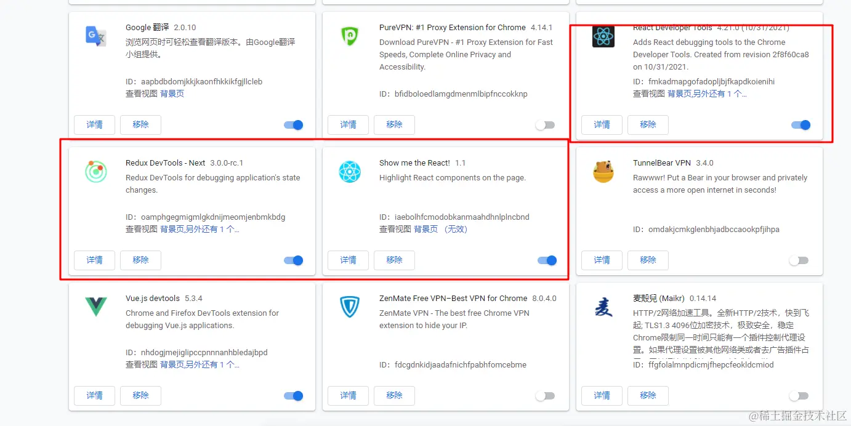Open Redux DevTools 背景页 link

coord(172,229)
